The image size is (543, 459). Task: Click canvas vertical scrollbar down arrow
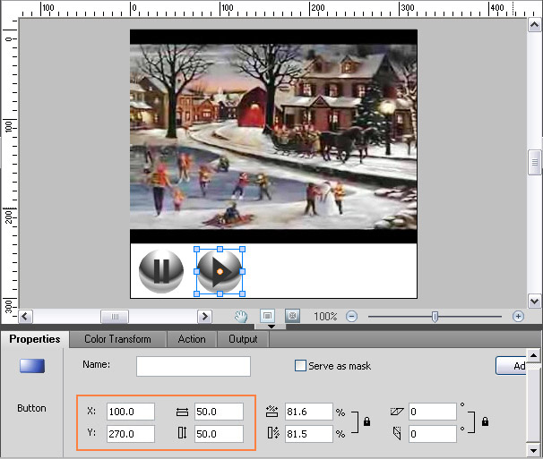[x=534, y=301]
